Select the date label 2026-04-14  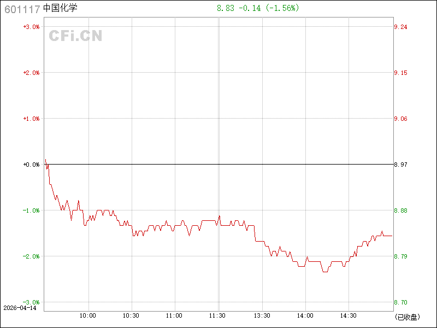20,308
